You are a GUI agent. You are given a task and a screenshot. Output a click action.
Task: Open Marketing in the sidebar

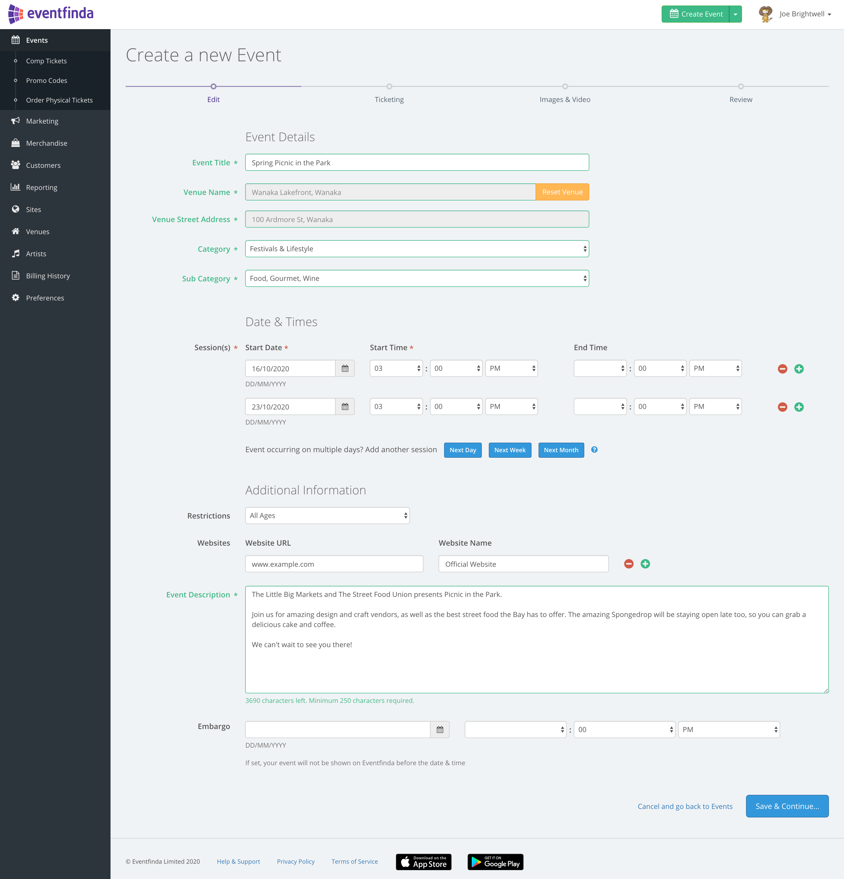(55, 121)
